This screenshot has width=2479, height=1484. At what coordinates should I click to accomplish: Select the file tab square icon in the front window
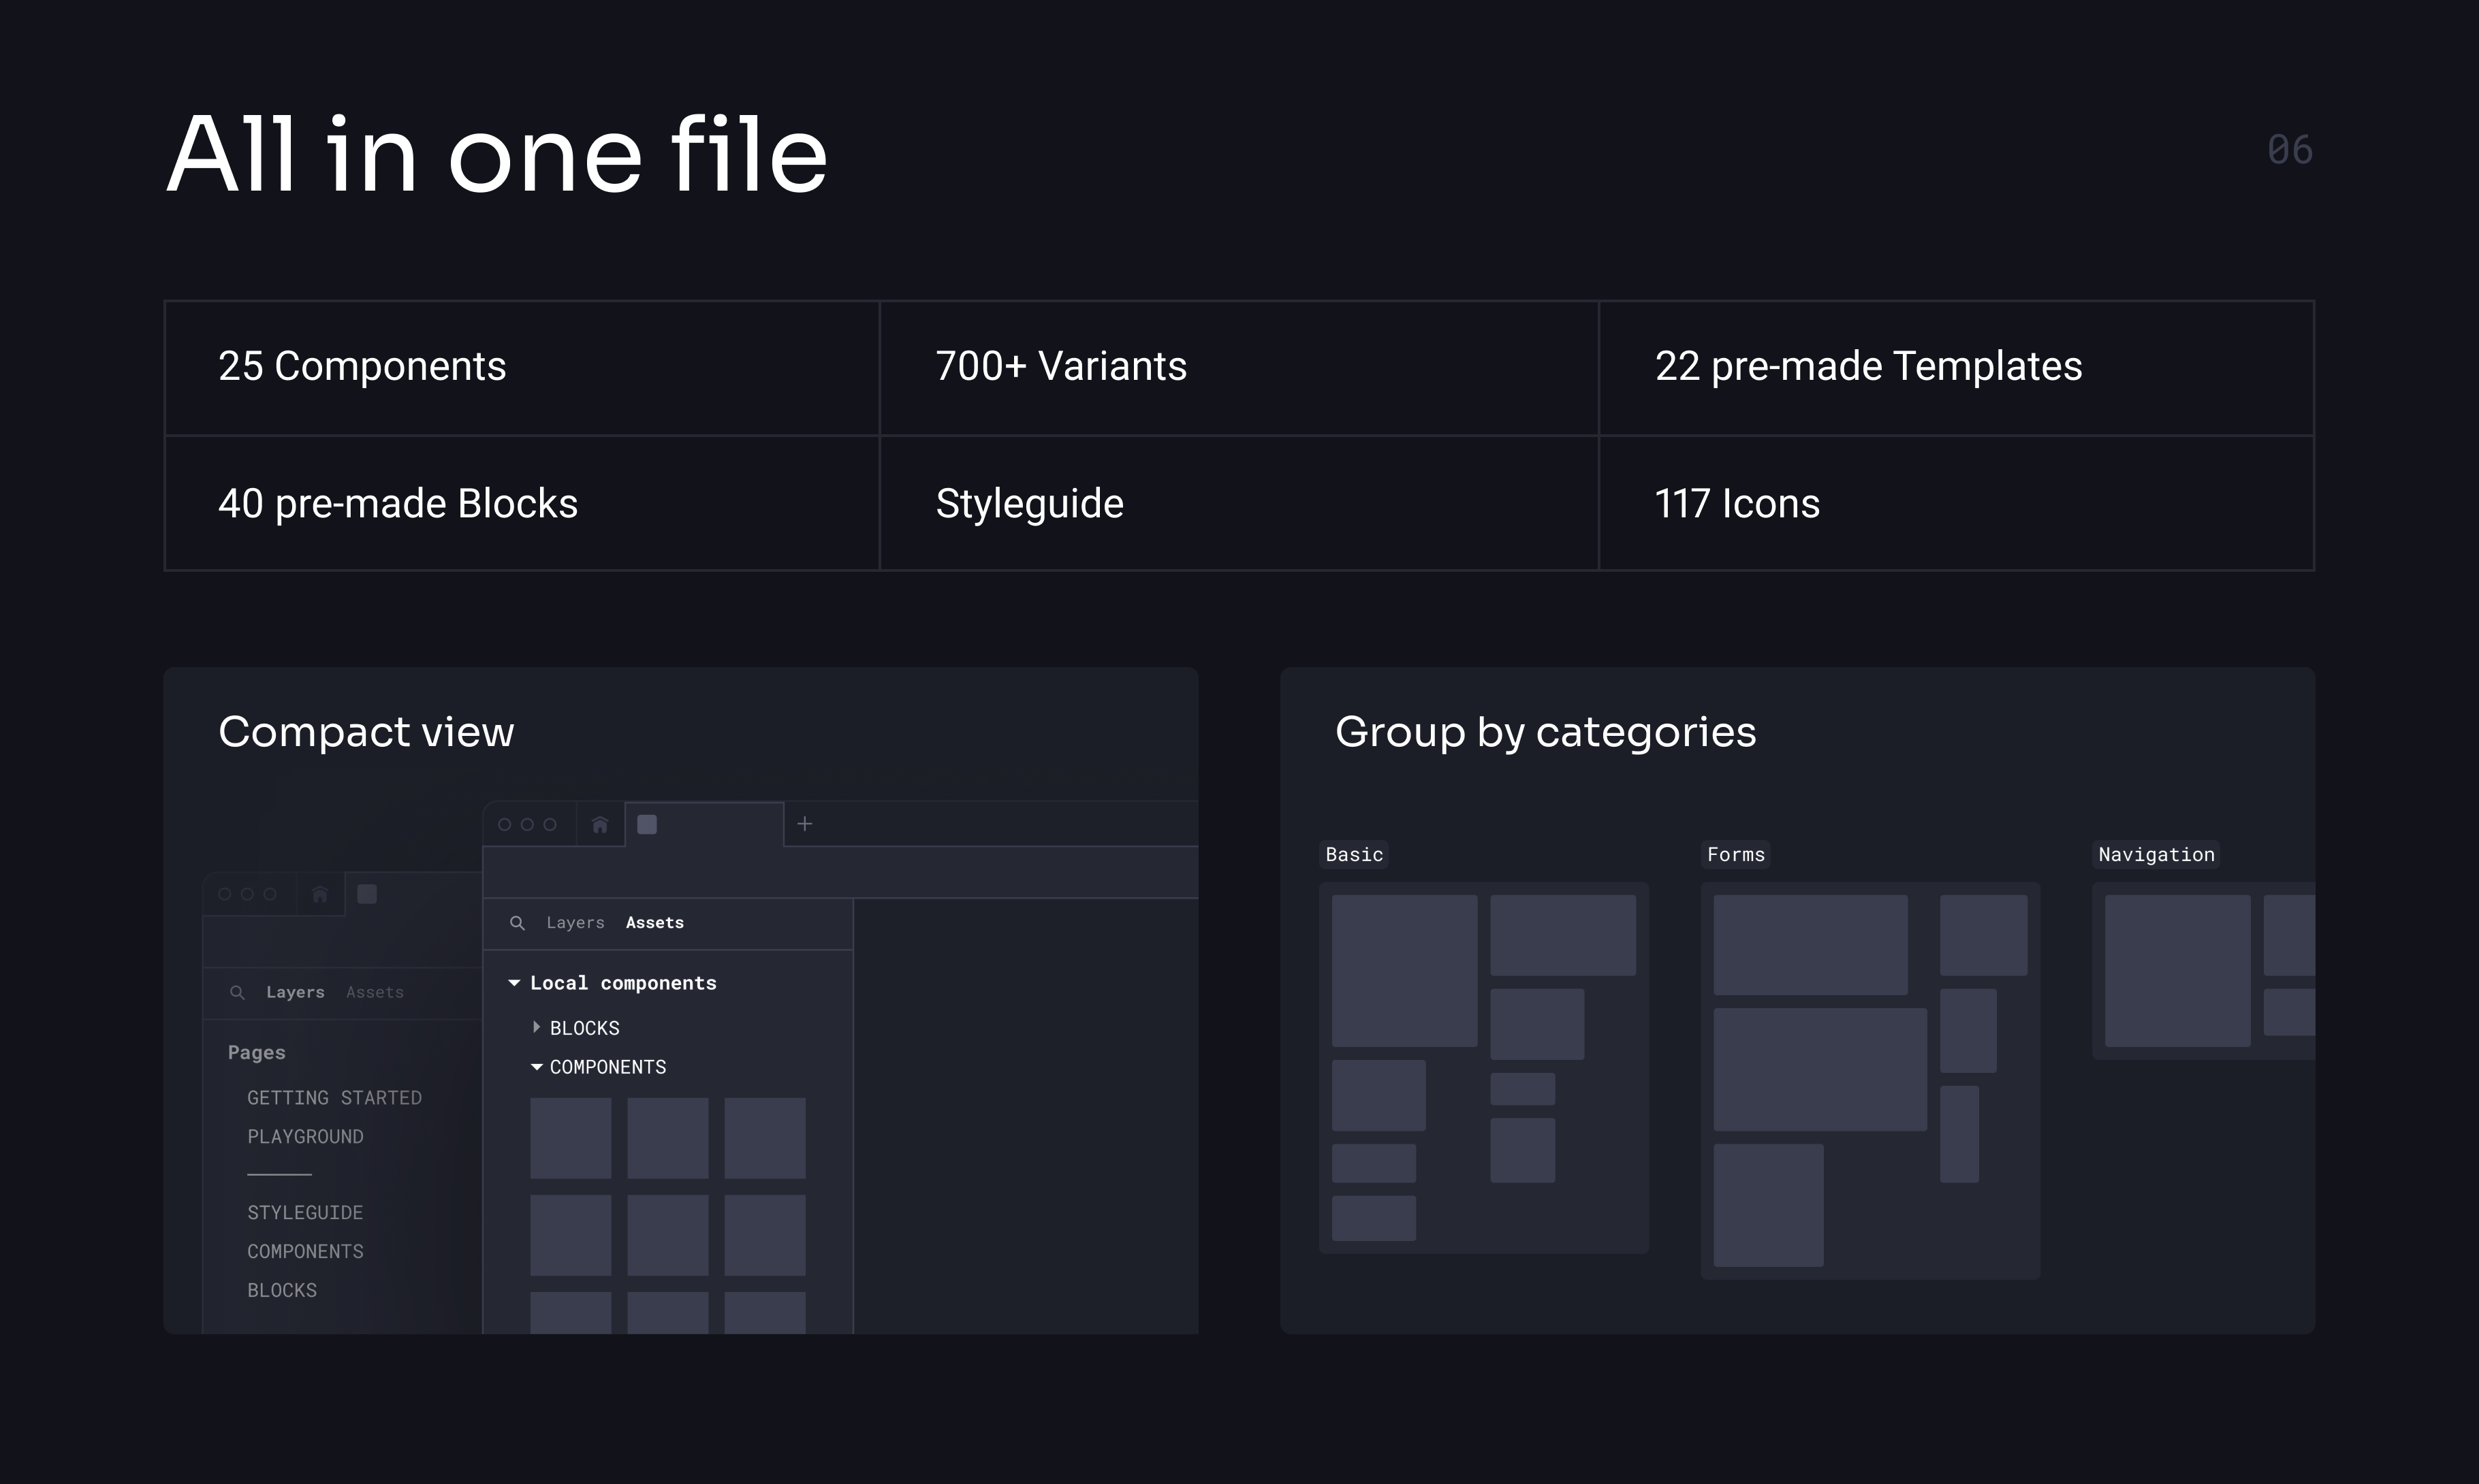tap(647, 824)
